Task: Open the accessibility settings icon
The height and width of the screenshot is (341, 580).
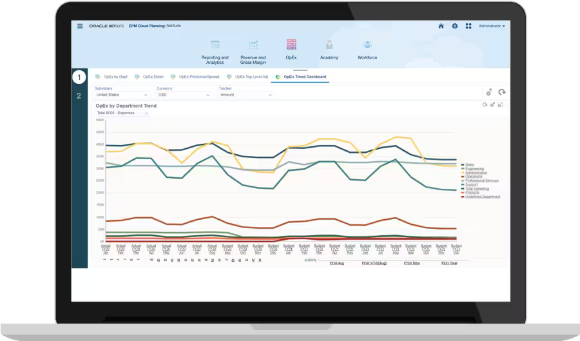Action: point(454,26)
